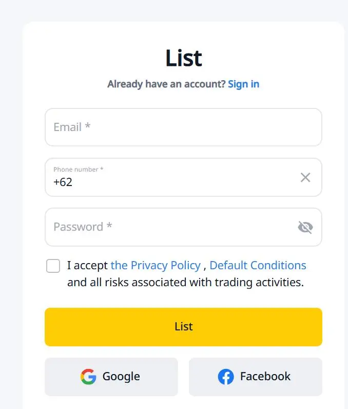Open the Sign in link
This screenshot has width=348, height=409.
coord(243,84)
